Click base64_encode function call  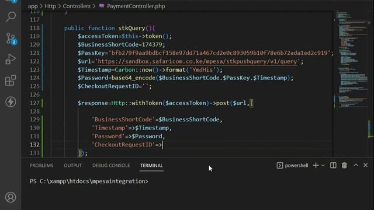click(x=133, y=78)
